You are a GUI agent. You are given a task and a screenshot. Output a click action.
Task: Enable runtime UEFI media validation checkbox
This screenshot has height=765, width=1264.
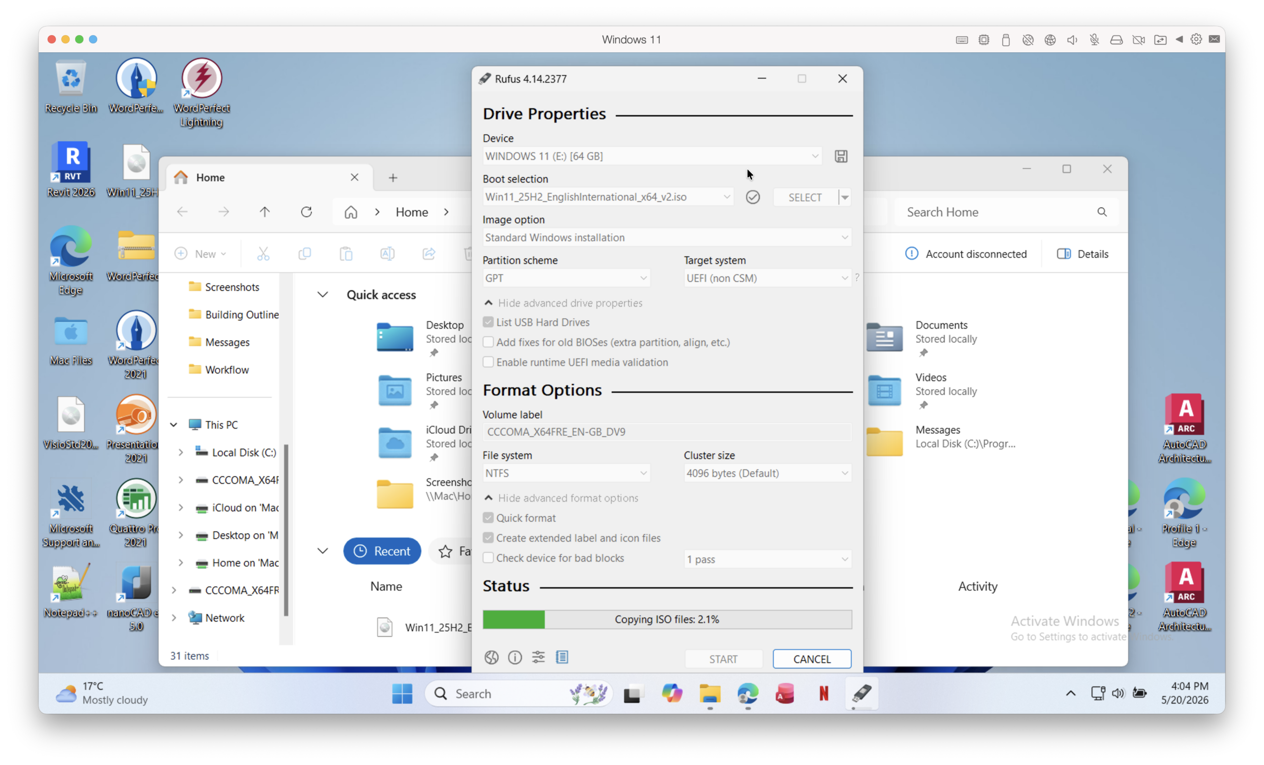(488, 362)
